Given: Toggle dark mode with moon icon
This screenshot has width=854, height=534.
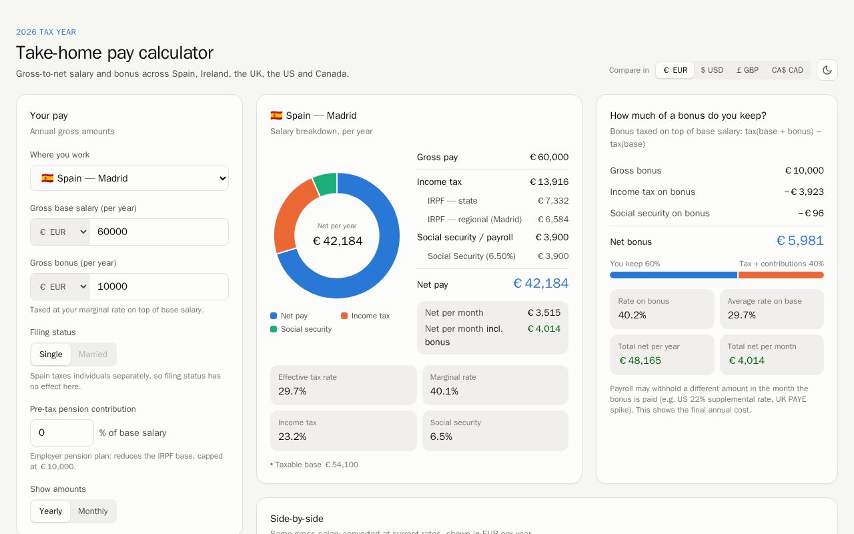Looking at the screenshot, I should click(x=827, y=70).
